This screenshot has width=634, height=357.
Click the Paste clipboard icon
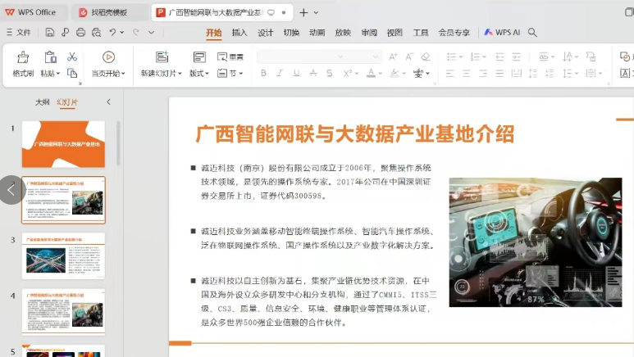tap(50, 57)
